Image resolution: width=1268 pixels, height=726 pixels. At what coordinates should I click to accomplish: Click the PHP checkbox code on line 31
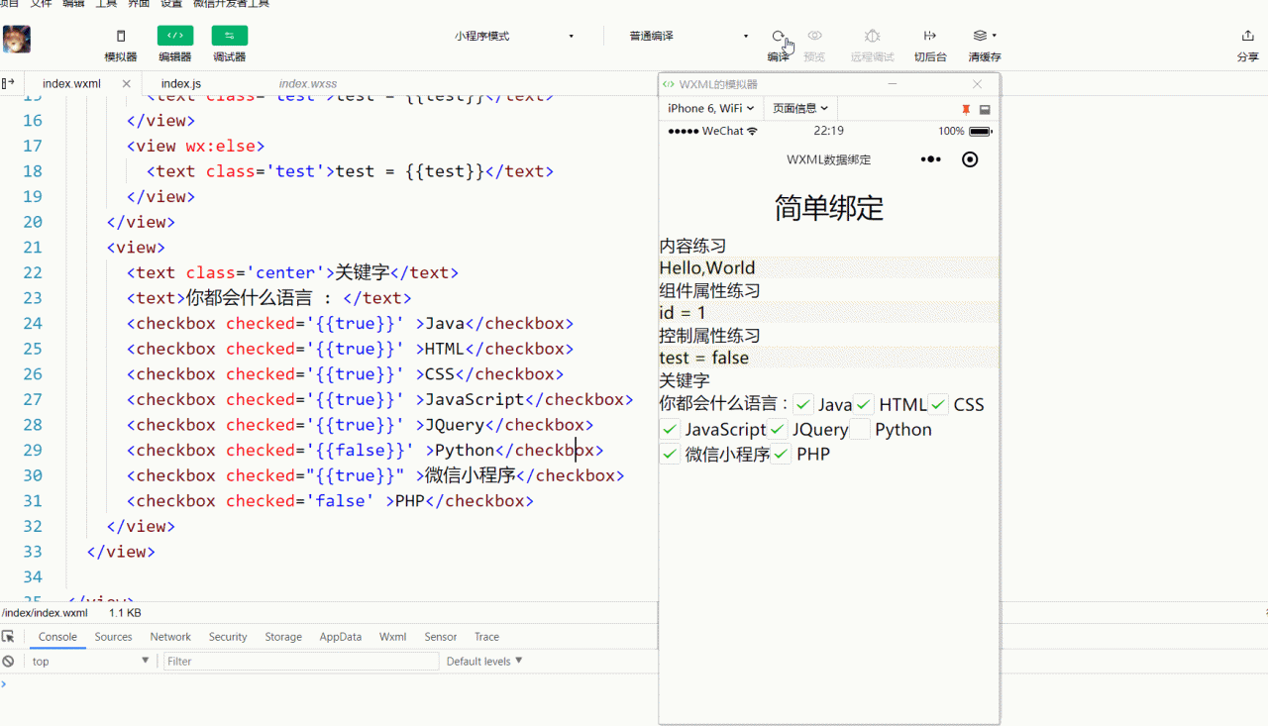coord(330,501)
